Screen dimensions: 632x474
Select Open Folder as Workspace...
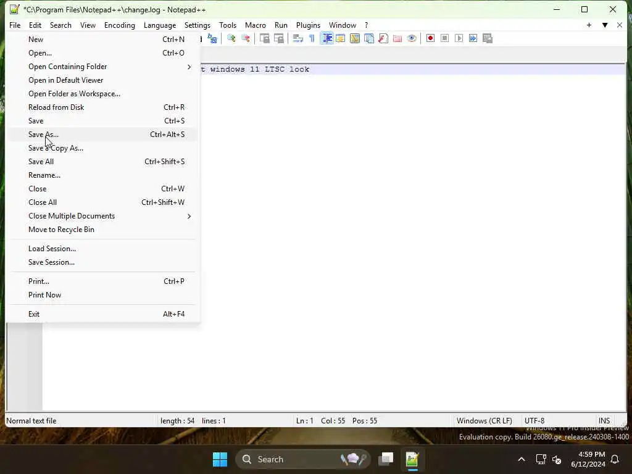[x=102, y=94]
